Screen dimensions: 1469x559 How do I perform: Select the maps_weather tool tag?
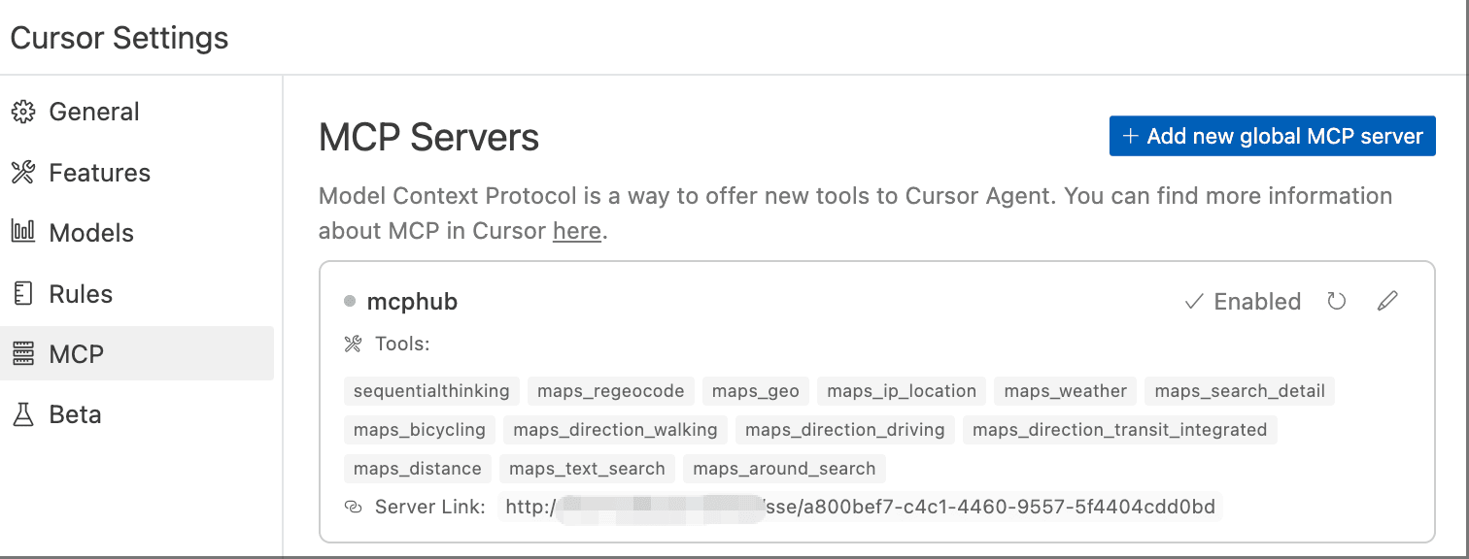pyautogui.click(x=1064, y=390)
